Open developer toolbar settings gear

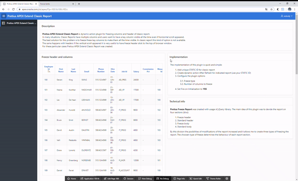(227, 178)
